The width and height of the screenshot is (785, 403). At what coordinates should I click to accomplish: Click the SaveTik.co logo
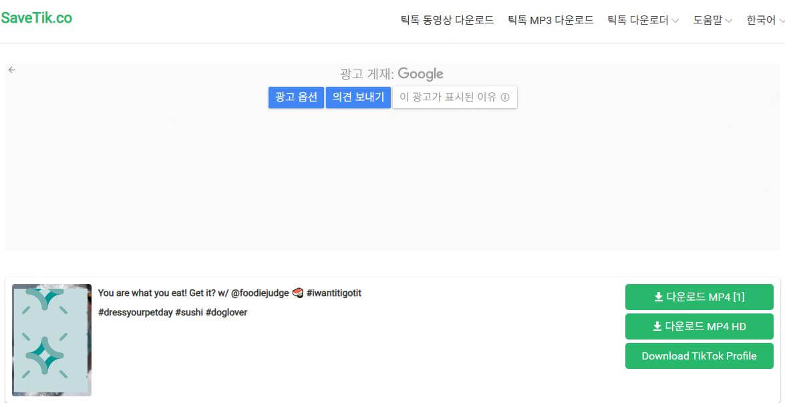[x=37, y=18]
